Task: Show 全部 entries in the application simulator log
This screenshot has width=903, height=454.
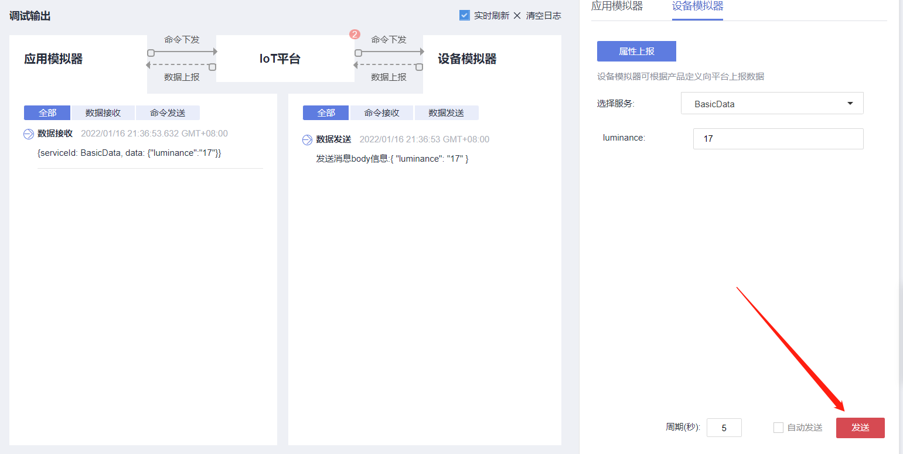Action: 47,113
